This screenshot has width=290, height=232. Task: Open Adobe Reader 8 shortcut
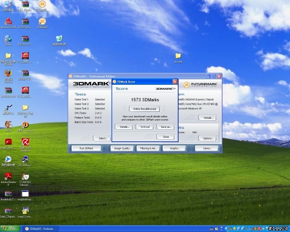coord(8,179)
